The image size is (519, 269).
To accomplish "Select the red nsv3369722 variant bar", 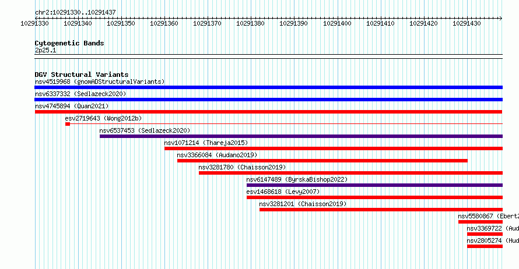I will click(485, 234).
